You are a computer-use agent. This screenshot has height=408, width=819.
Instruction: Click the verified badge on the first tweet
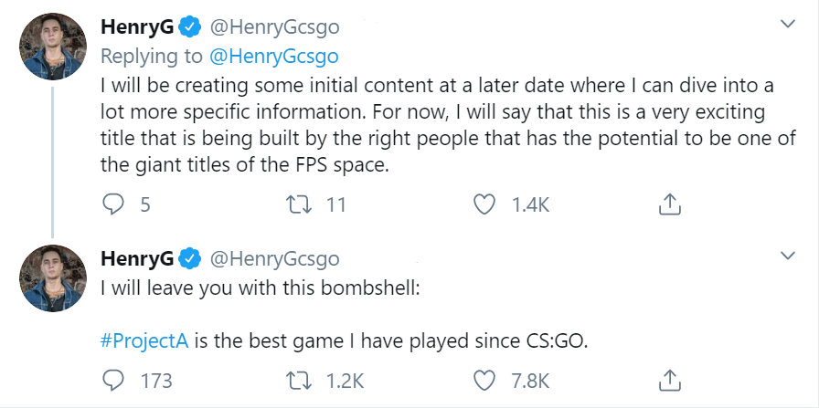[x=190, y=27]
